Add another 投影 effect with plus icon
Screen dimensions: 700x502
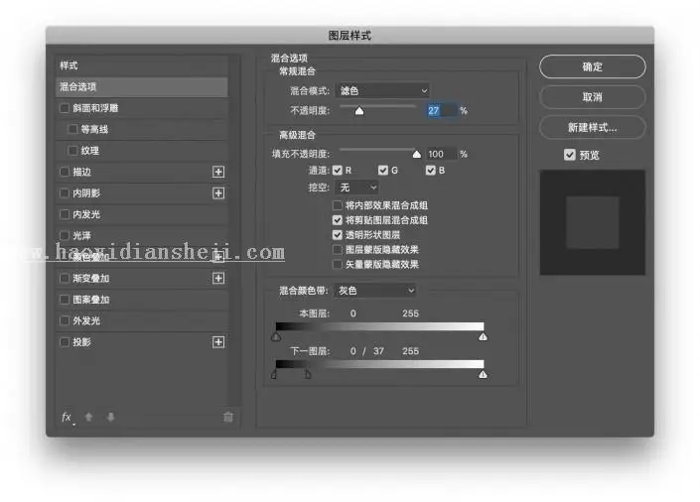(218, 342)
